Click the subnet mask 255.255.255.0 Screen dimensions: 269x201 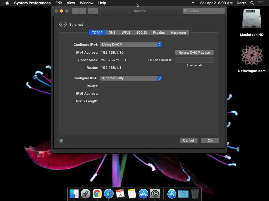pyautogui.click(x=113, y=60)
